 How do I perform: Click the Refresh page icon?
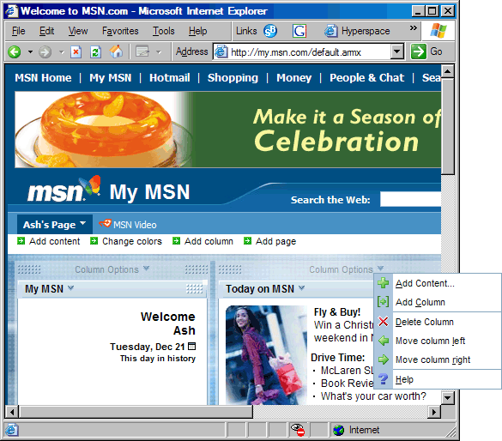[x=95, y=51]
